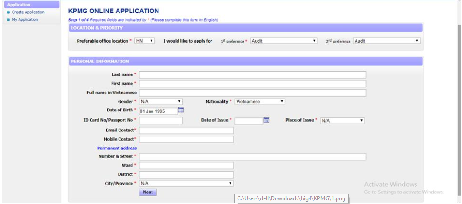462x204 pixels.
Task: Select the Gender dropdown
Action: click(x=161, y=102)
